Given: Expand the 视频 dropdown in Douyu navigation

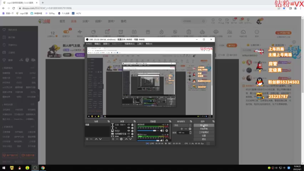Looking at the screenshot, I should [x=98, y=21].
